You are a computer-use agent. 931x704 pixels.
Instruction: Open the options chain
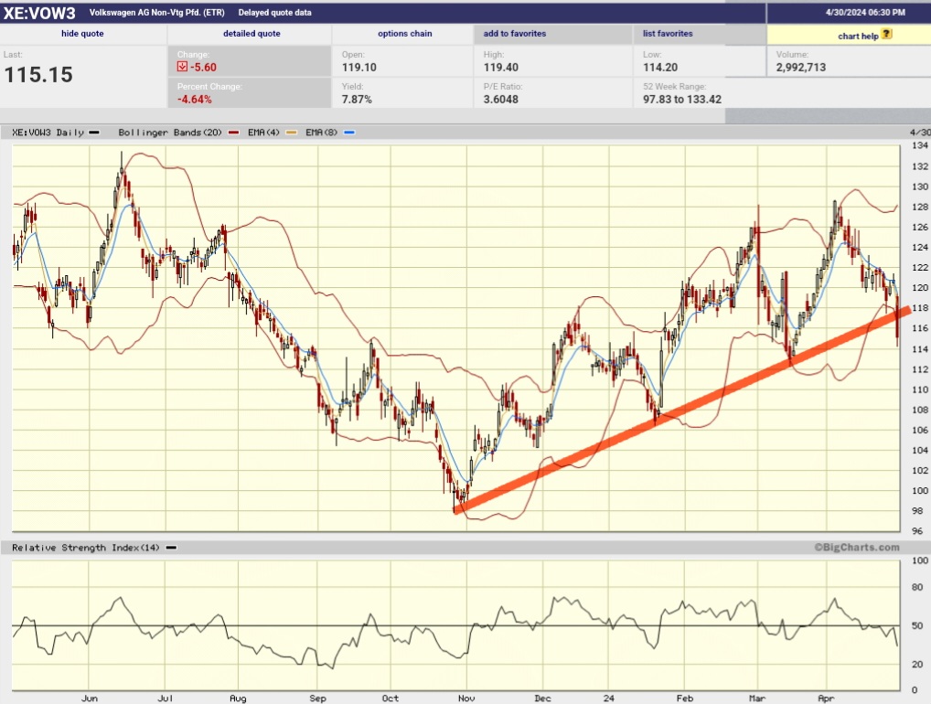click(x=403, y=34)
